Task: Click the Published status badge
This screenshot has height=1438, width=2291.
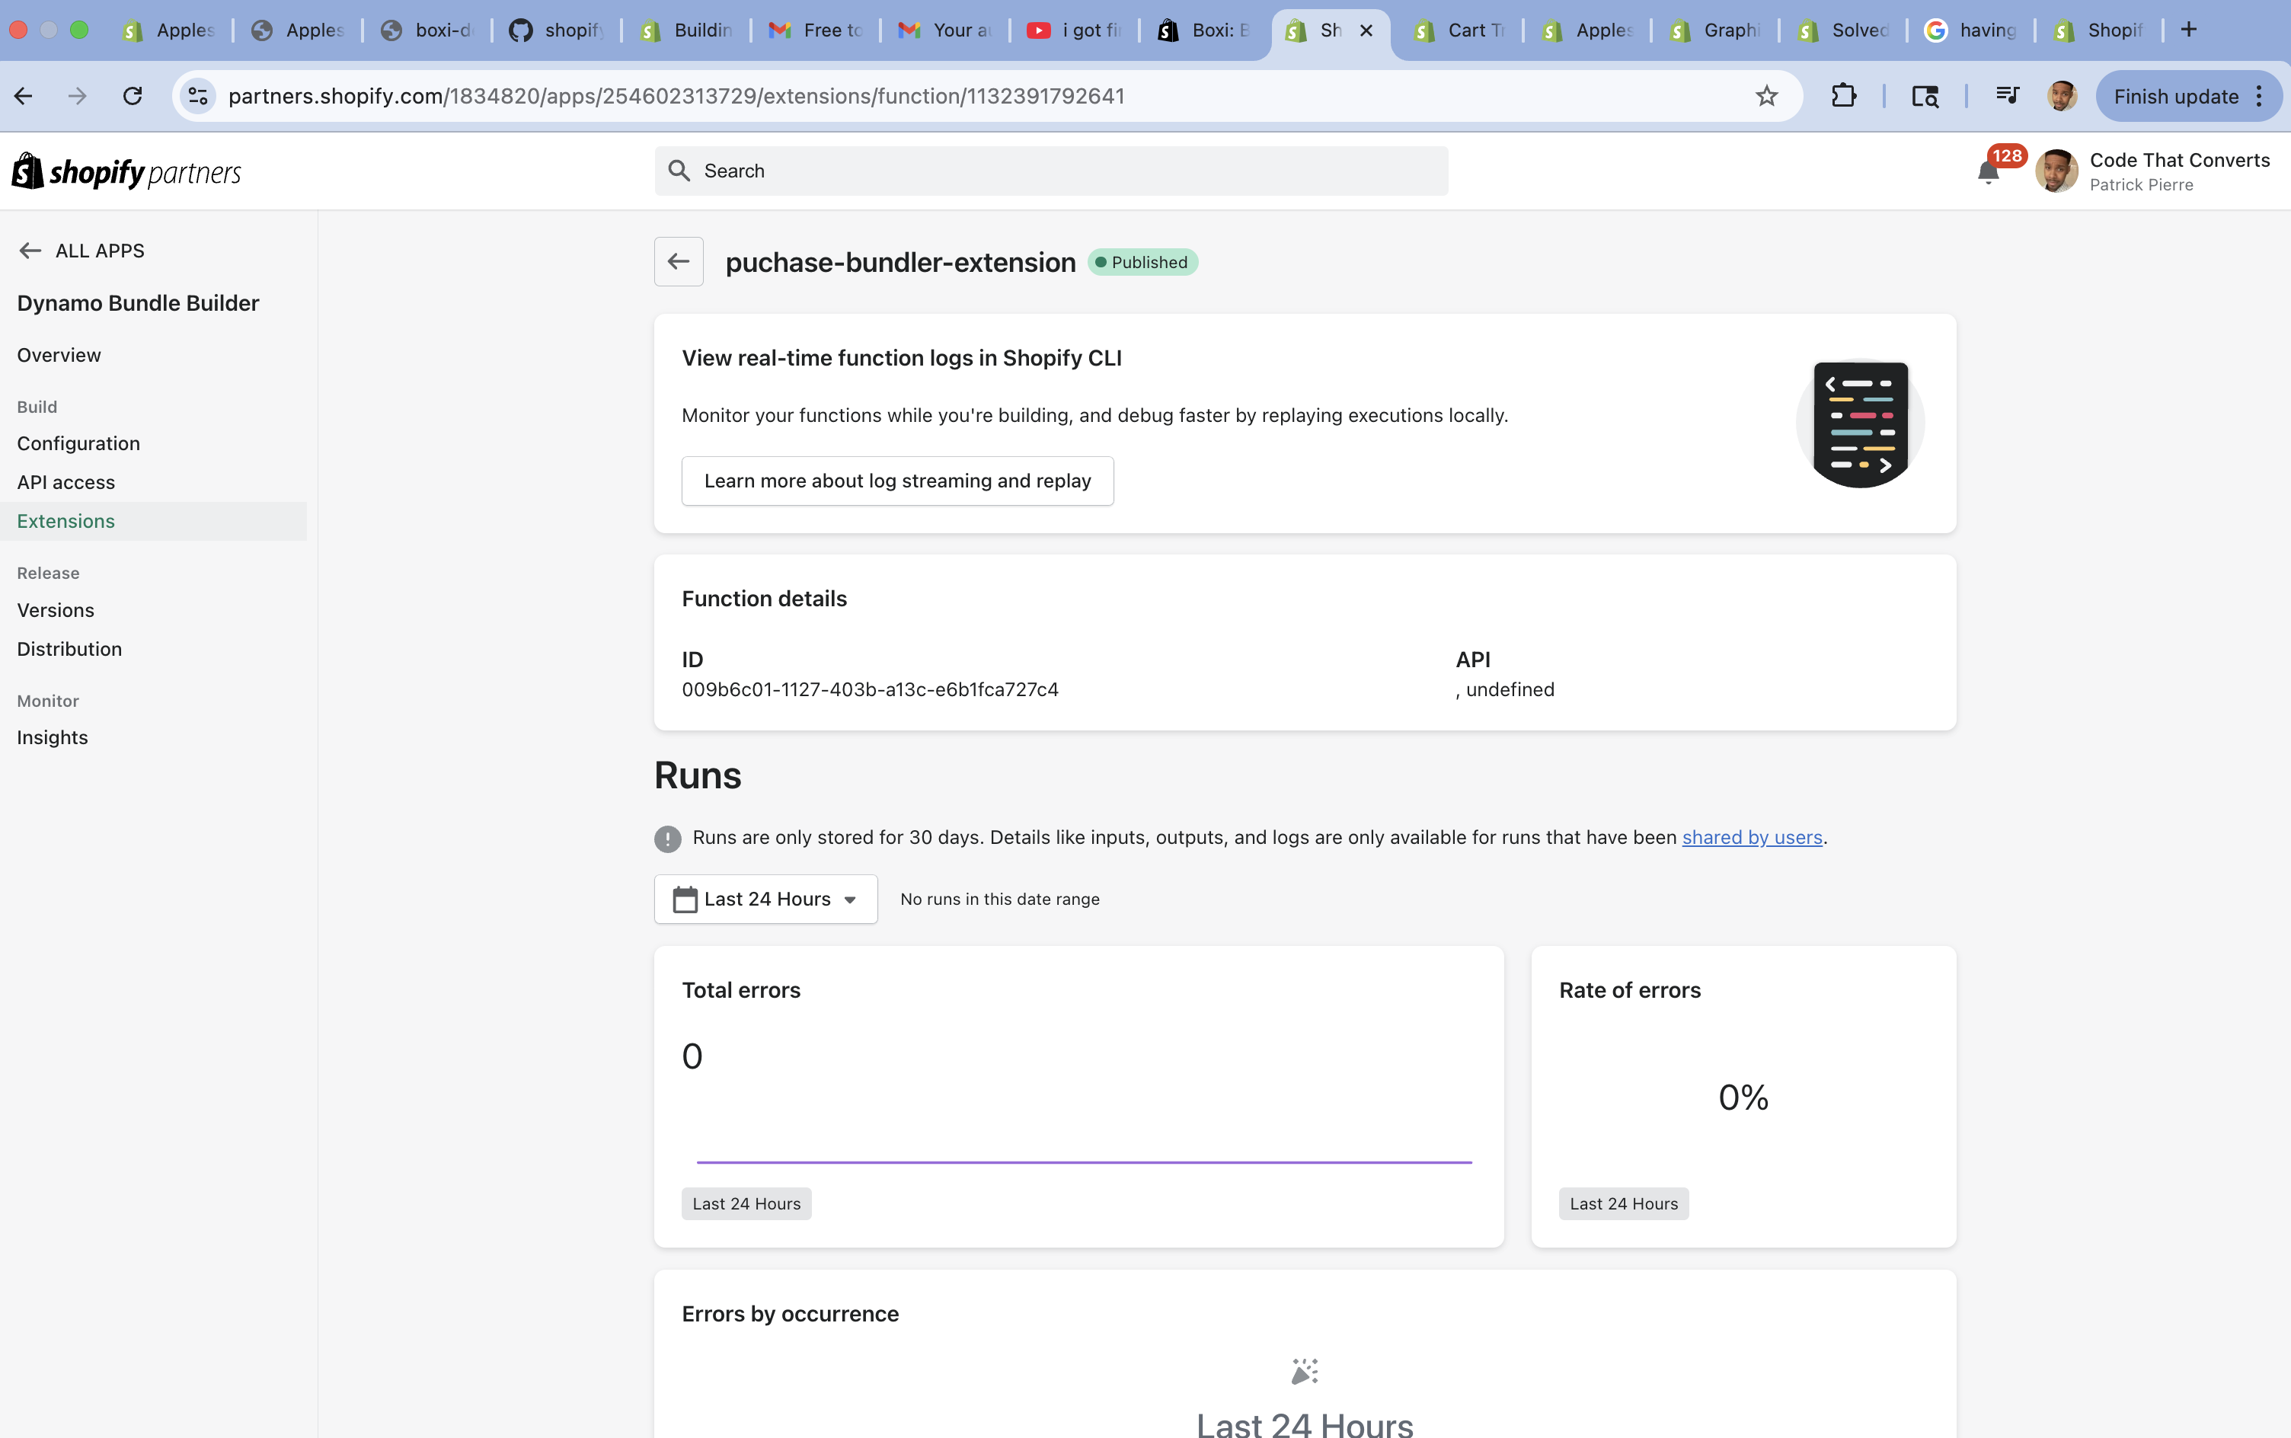Action: click(x=1142, y=263)
